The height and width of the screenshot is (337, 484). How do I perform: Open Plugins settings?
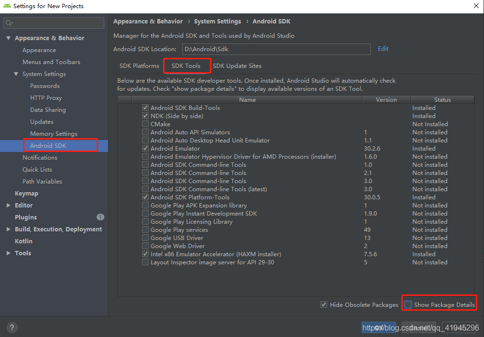coord(26,217)
